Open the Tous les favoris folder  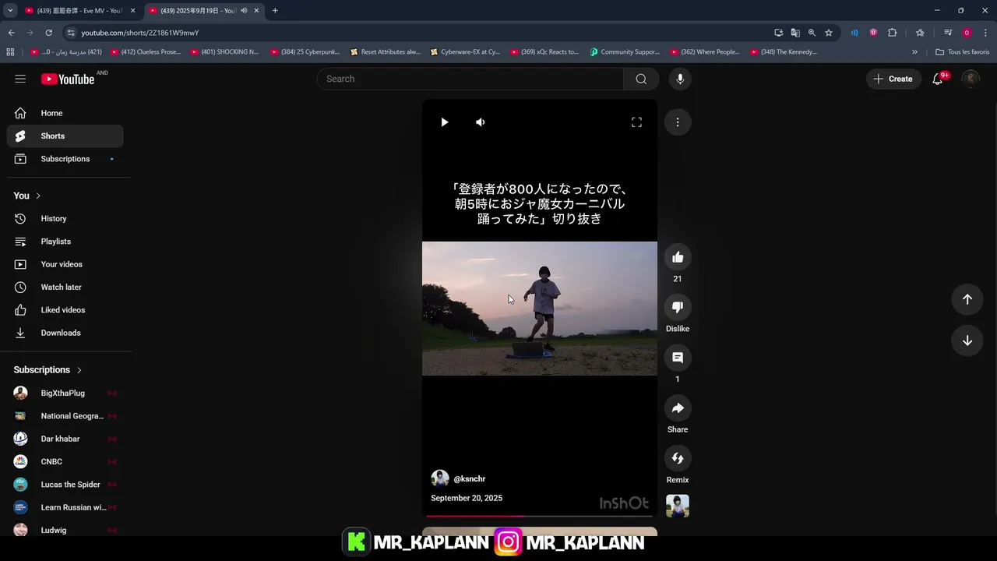coord(963,52)
